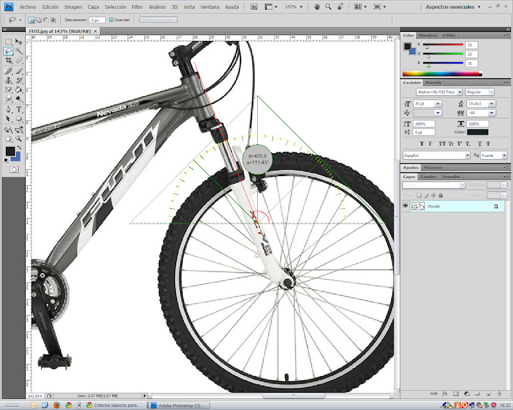
Task: Open the Regular font style dropdown
Action: click(491, 92)
